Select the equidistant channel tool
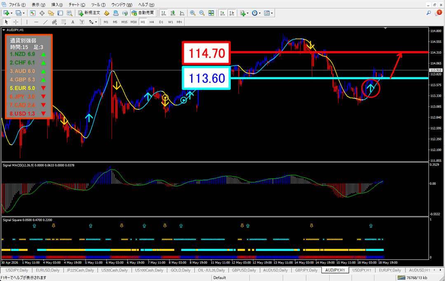Screen dimensions: 445x281 click(54, 22)
